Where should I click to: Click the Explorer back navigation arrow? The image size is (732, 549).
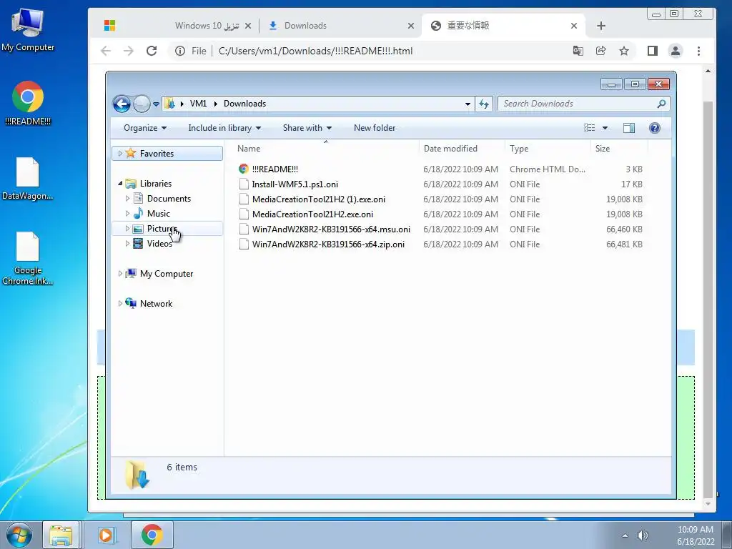tap(122, 104)
